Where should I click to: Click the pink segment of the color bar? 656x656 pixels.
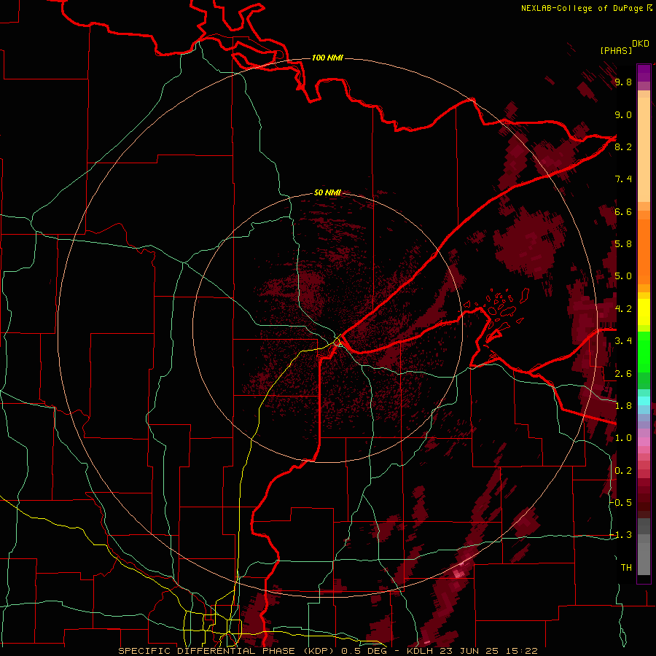[x=644, y=442]
